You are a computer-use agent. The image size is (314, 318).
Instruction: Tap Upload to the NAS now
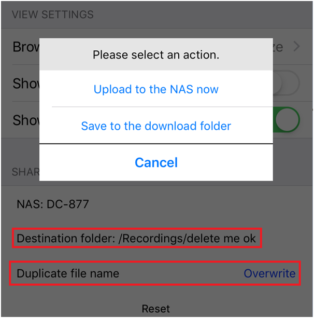(x=156, y=89)
